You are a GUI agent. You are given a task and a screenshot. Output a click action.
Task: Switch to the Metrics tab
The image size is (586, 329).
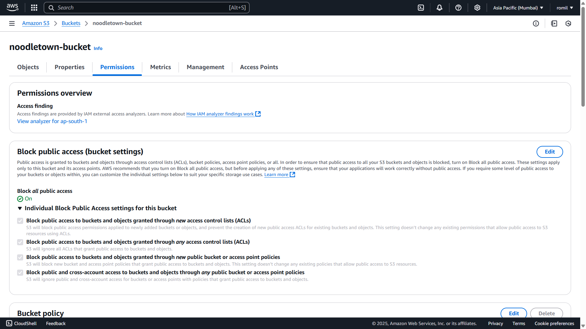point(161,67)
